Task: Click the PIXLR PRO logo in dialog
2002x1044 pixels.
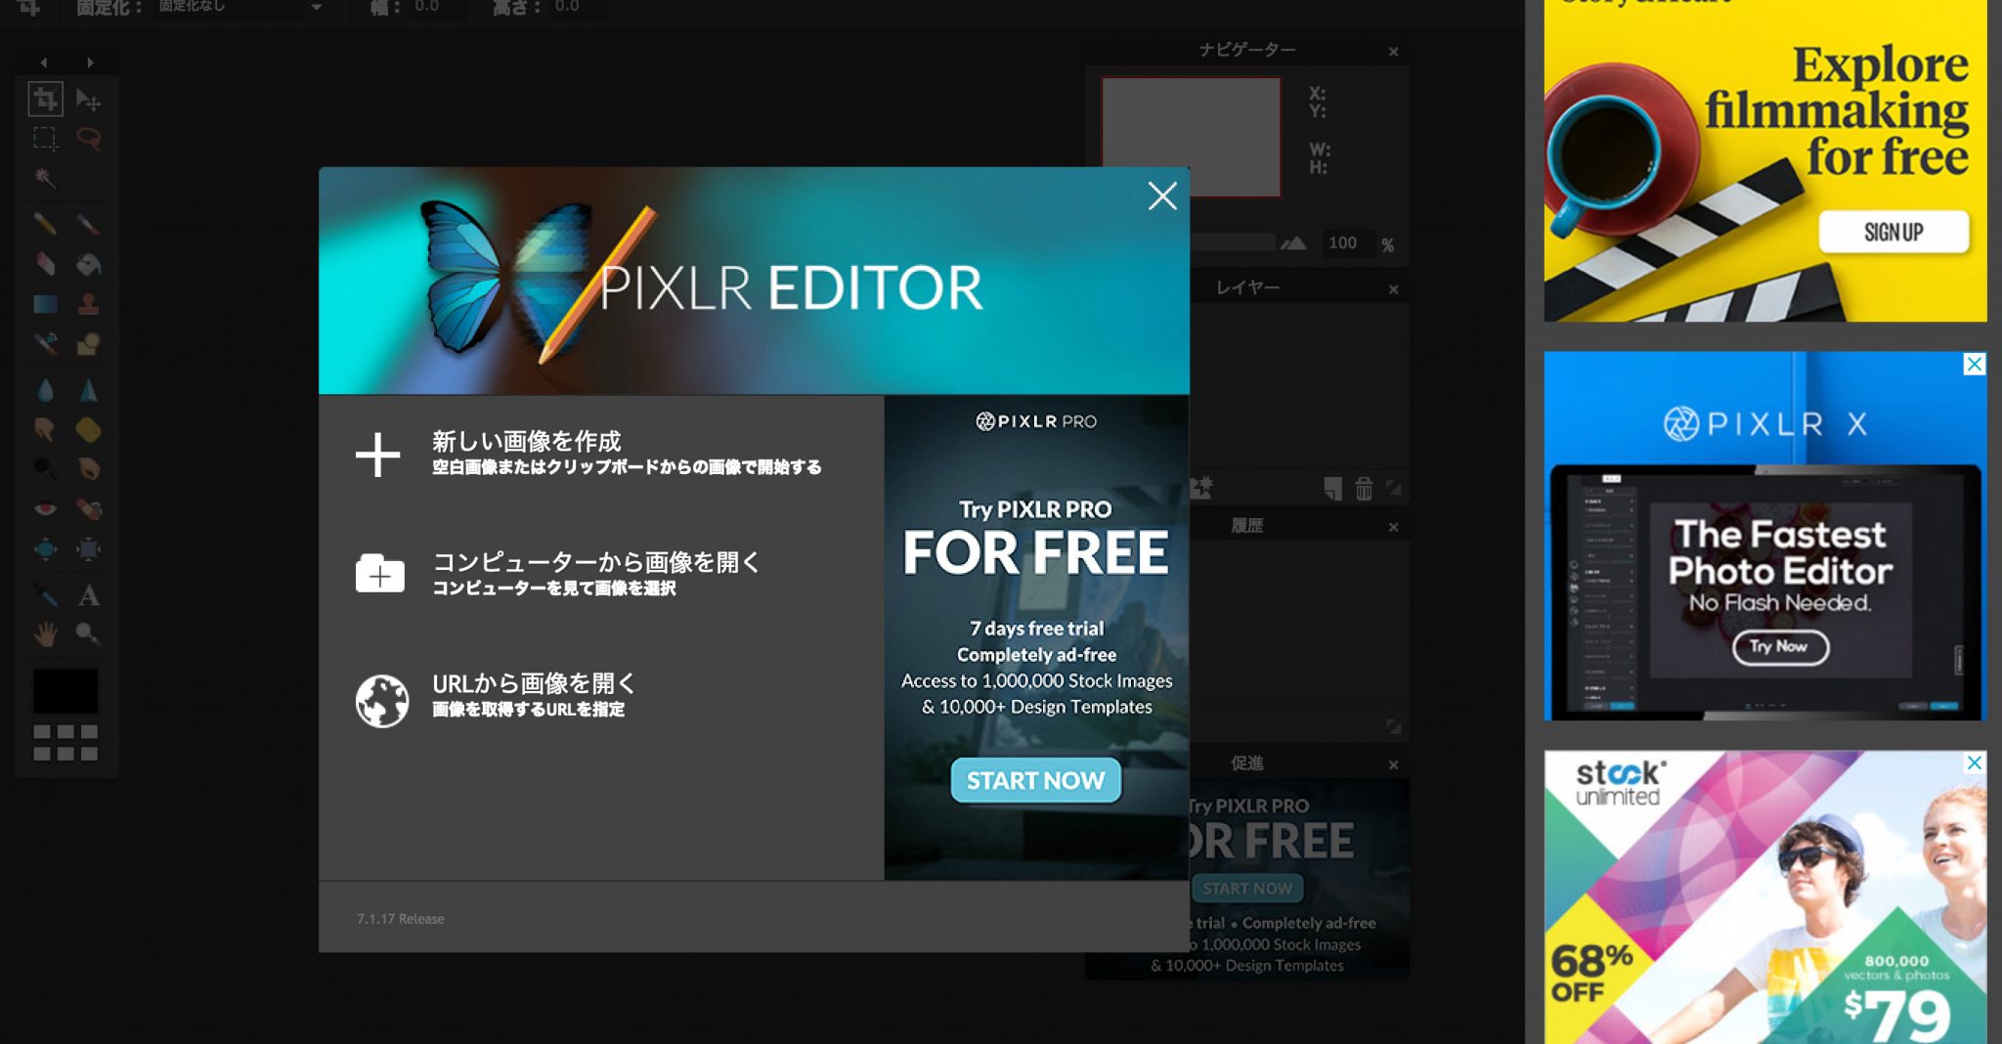Action: 1036,421
